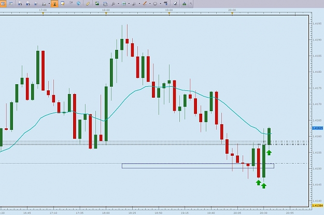The image size is (324, 215).
Task: Click the 18:25 label on bottom time axis
Action: tap(132, 213)
